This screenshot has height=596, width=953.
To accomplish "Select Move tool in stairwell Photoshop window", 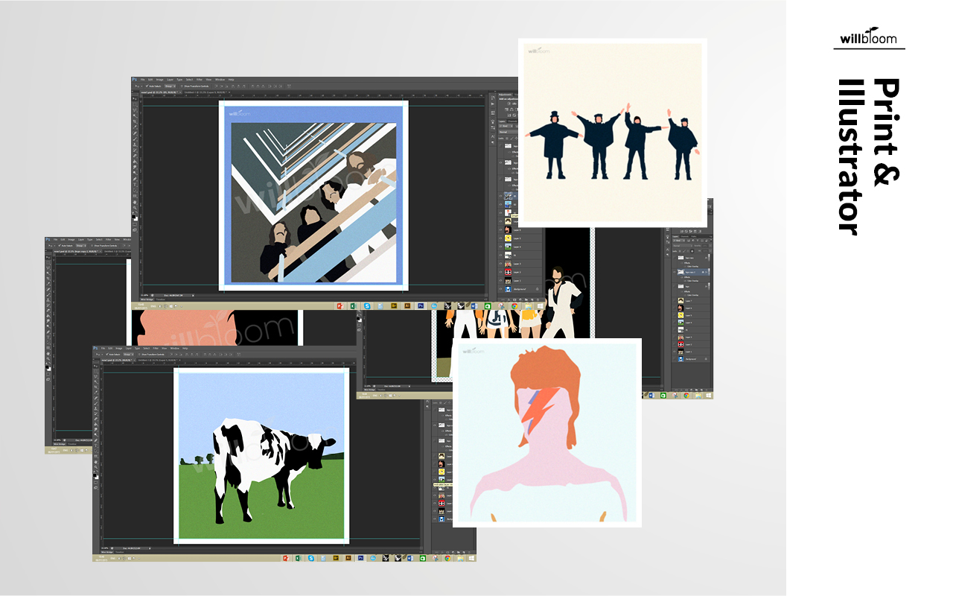I will 135,98.
